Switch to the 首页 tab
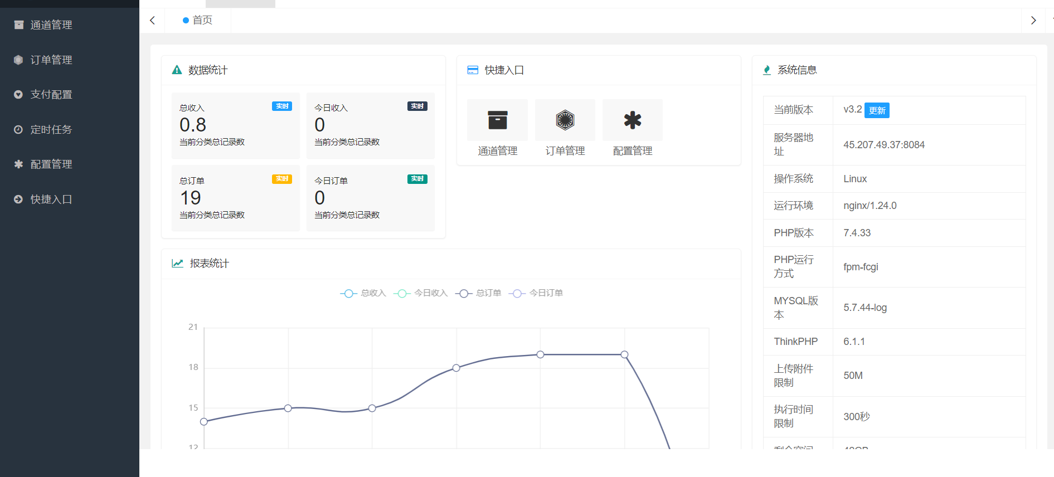Image resolution: width=1054 pixels, height=477 pixels. pyautogui.click(x=198, y=21)
